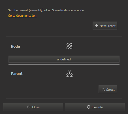The width and height of the screenshot is (128, 114).
Task: Click the Node scene-node icon
Action: click(69, 46)
